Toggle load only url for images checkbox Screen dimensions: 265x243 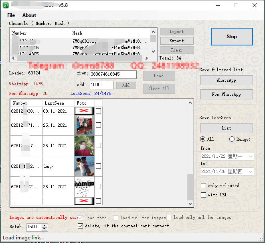[169, 217]
